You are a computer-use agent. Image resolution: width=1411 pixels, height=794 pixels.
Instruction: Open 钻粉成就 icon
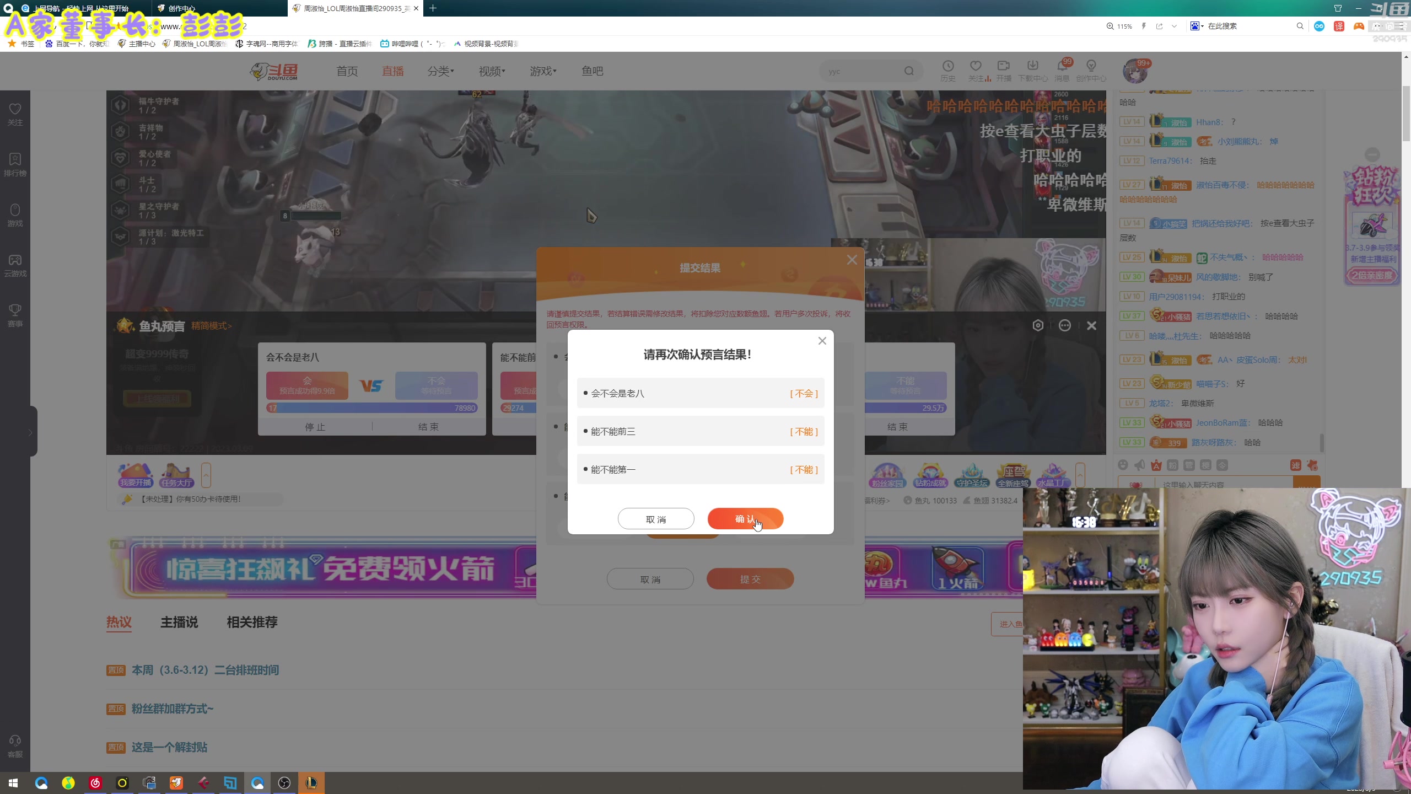click(x=930, y=475)
